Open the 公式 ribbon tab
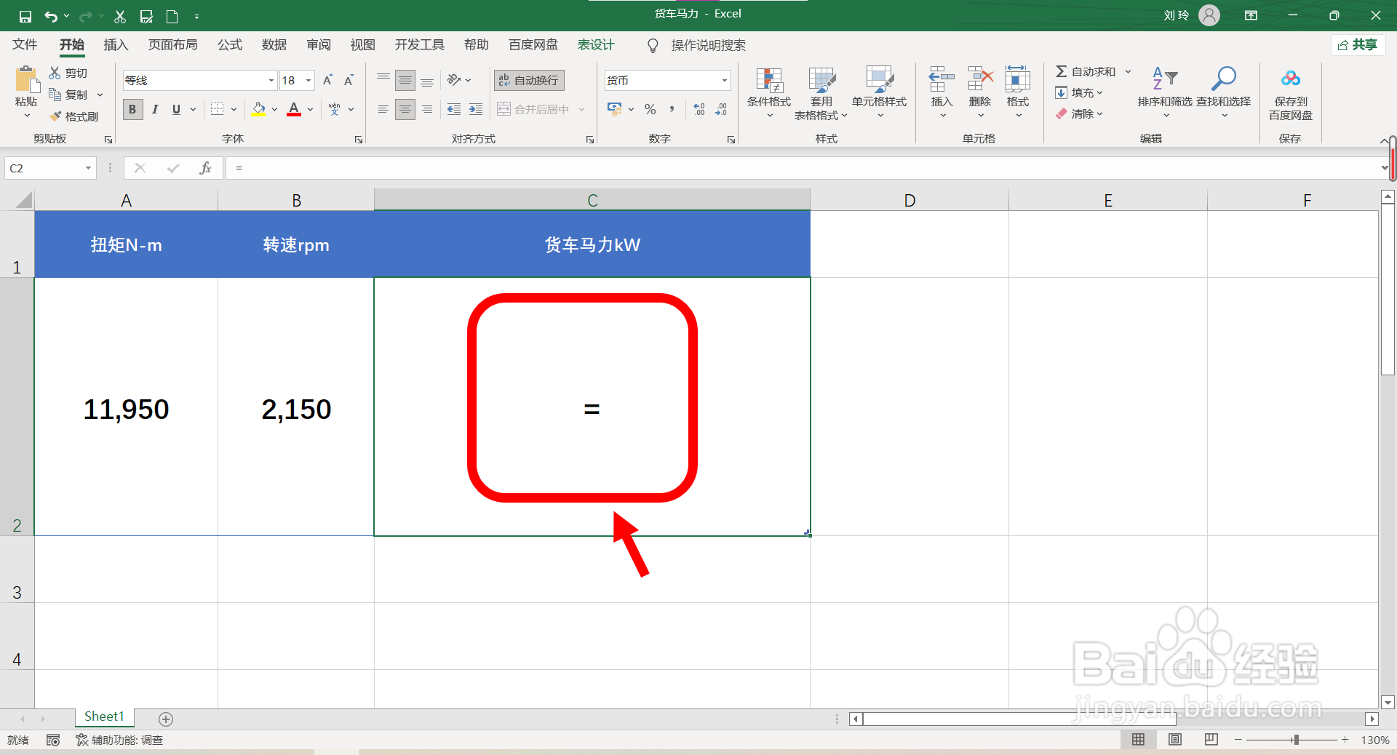1397x755 pixels. tap(230, 45)
